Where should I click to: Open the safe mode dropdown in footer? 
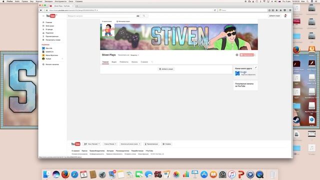point(130,144)
